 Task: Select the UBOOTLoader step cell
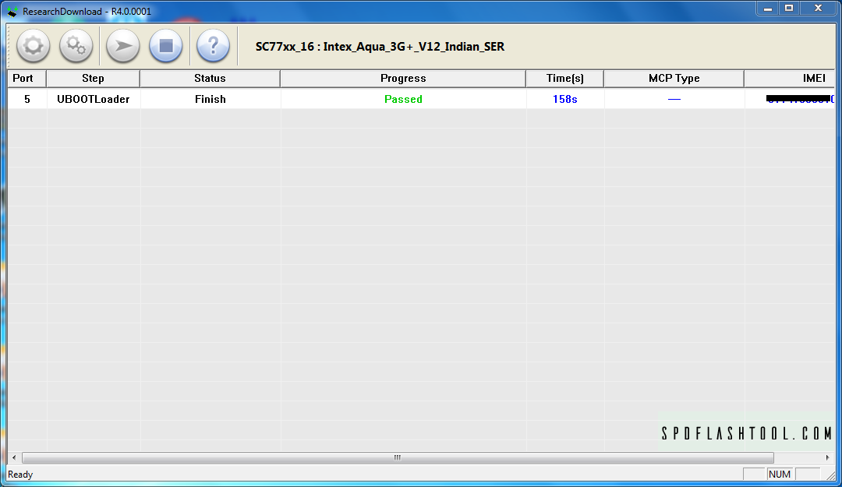[94, 99]
